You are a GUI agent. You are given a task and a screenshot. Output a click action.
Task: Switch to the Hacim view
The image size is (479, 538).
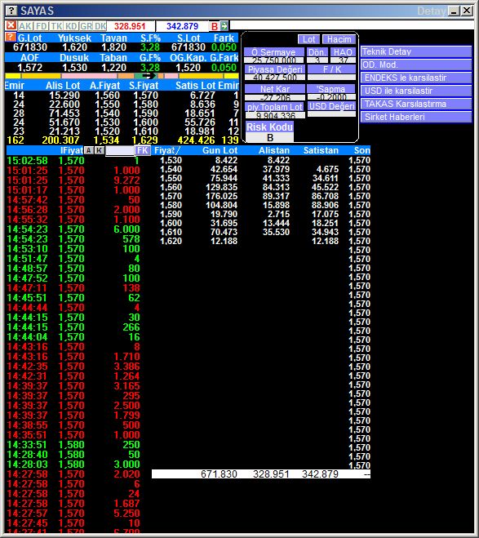339,39
